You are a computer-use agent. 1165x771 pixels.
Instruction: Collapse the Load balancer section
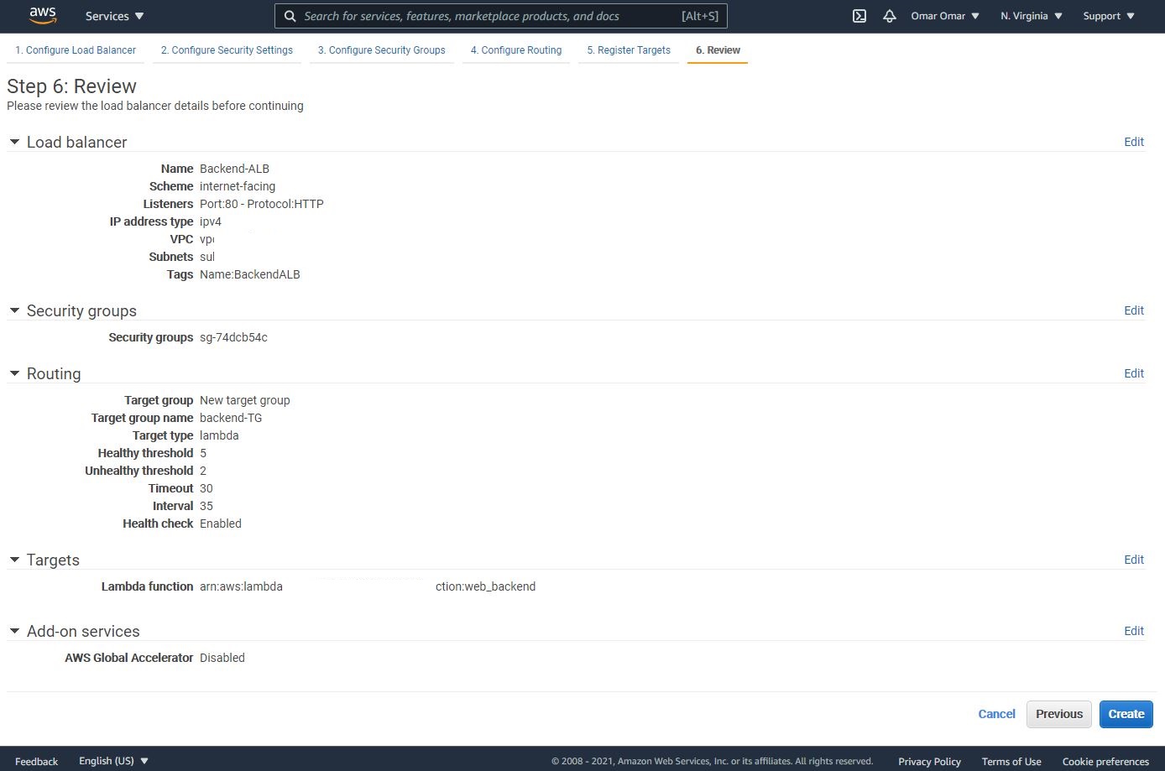[x=14, y=142]
